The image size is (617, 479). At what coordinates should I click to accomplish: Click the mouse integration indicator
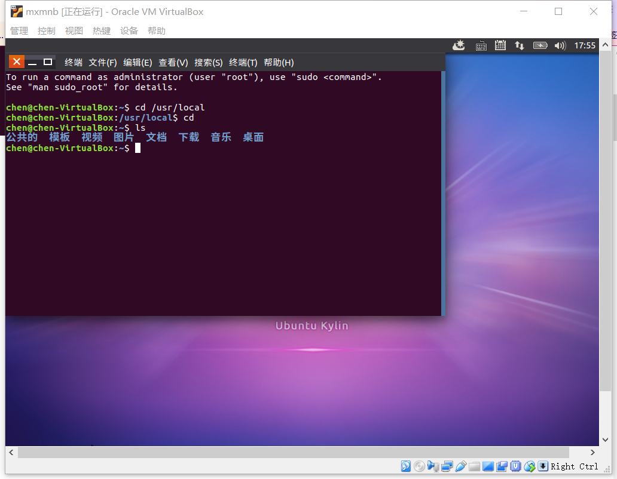(x=529, y=466)
